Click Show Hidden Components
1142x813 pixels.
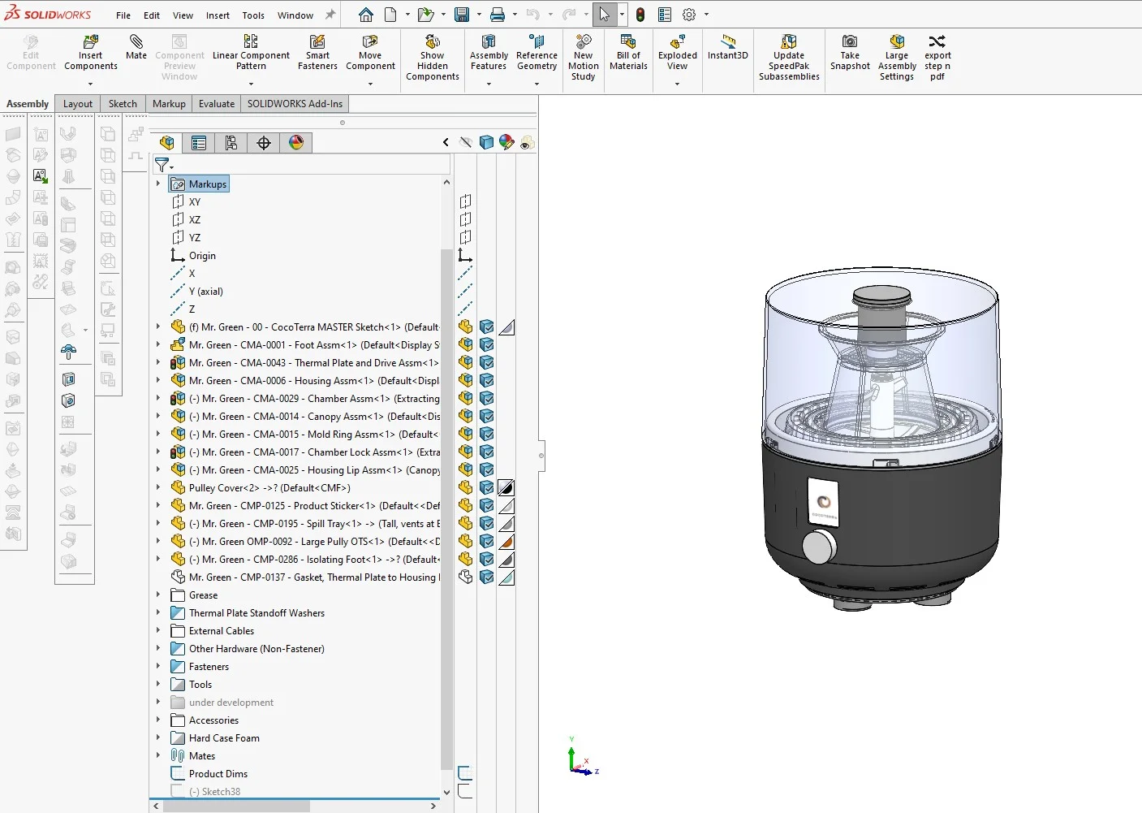point(433,58)
